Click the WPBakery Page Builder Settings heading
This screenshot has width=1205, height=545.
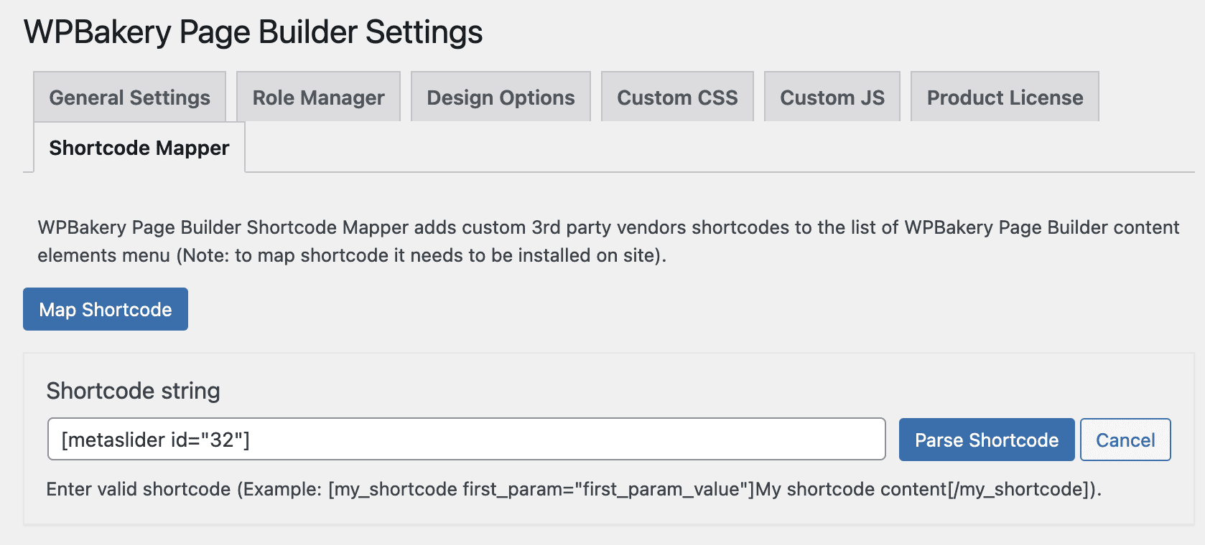click(x=253, y=32)
